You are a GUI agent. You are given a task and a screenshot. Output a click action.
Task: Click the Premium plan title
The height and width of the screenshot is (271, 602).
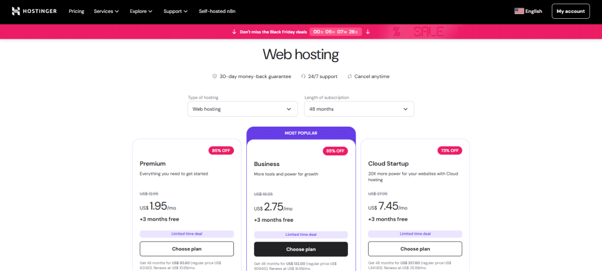click(153, 164)
